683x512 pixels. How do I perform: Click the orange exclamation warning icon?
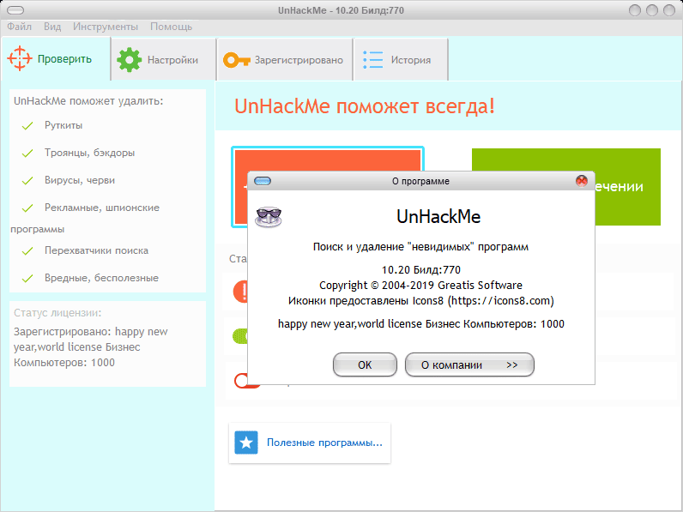tap(240, 292)
